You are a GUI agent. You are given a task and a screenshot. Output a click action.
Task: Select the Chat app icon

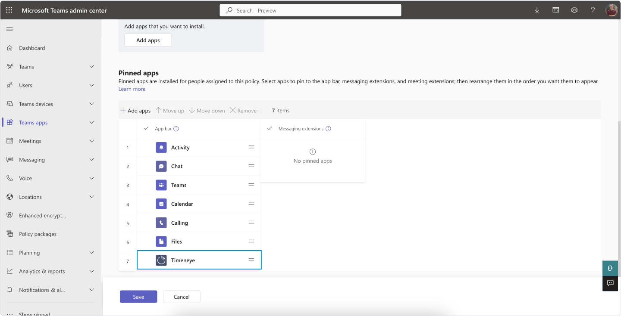point(161,166)
